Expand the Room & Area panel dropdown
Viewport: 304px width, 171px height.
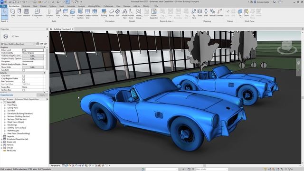click(x=167, y=21)
